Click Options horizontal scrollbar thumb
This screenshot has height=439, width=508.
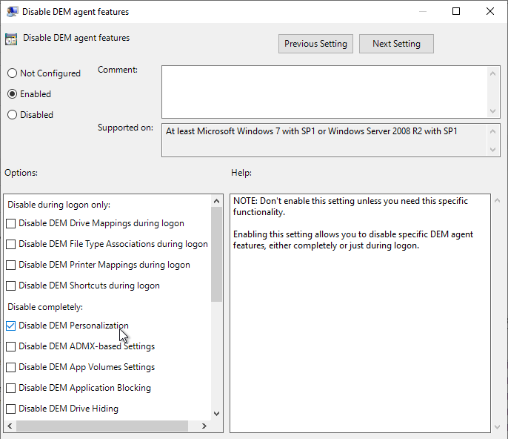point(102,426)
